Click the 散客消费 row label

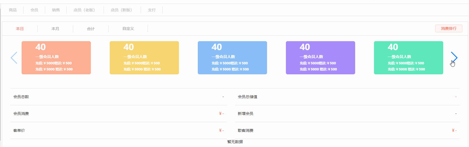[x=245, y=130]
